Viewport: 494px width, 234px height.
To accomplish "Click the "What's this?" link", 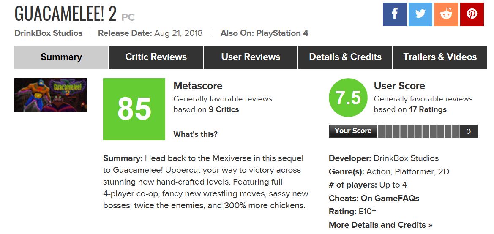I will point(196,134).
